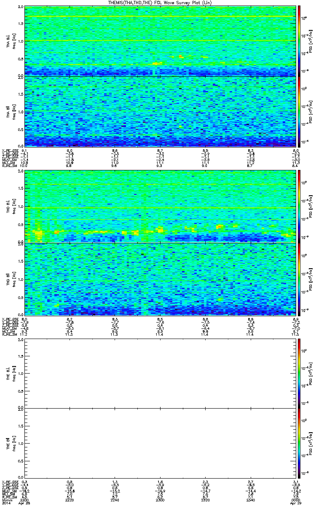Click the THE BII panel color bar
This screenshot has width=316, height=506.
(300, 443)
